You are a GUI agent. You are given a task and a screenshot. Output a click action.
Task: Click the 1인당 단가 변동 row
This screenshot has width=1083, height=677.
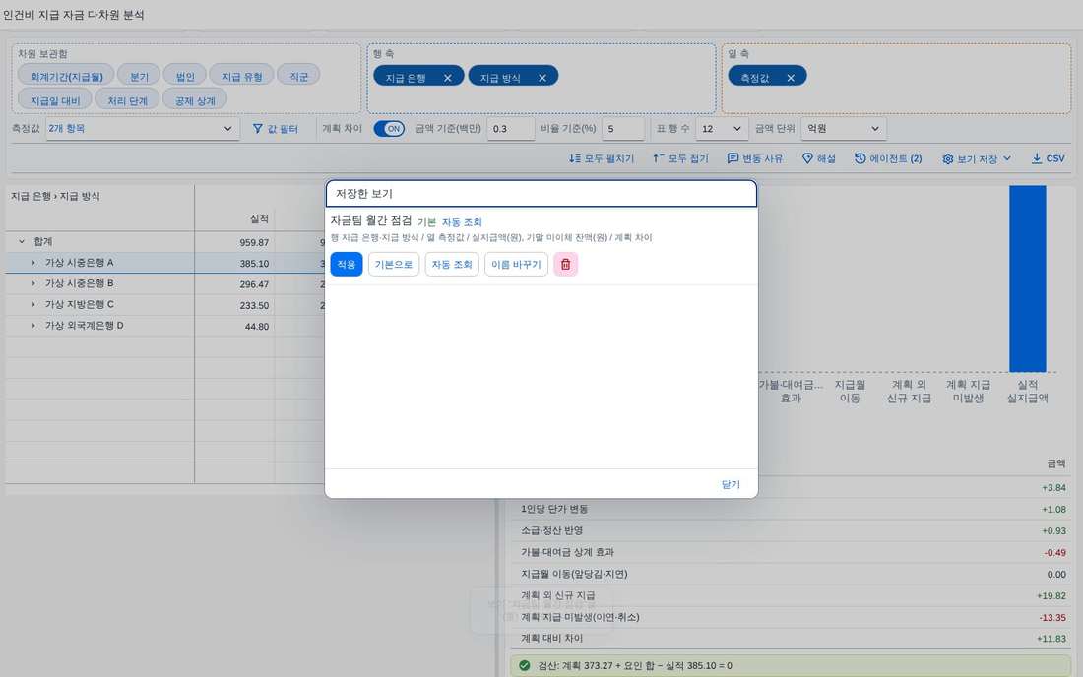coord(791,510)
